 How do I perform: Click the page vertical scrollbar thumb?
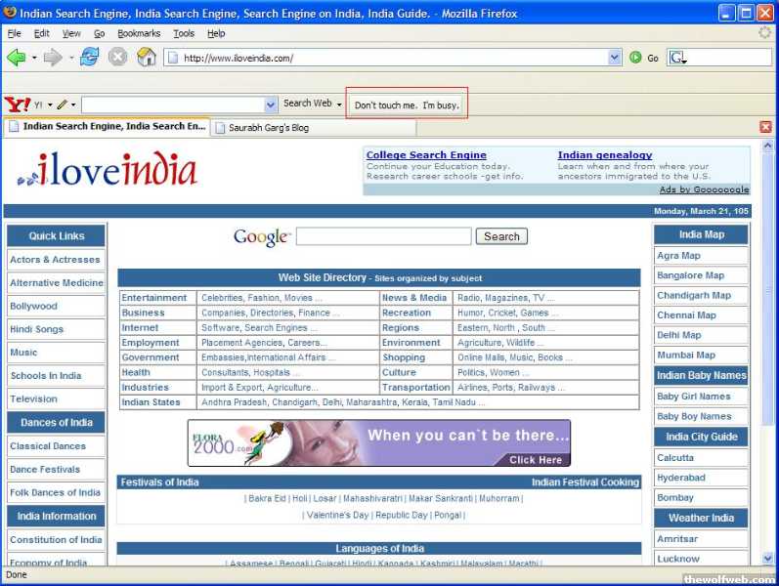pyautogui.click(x=767, y=288)
